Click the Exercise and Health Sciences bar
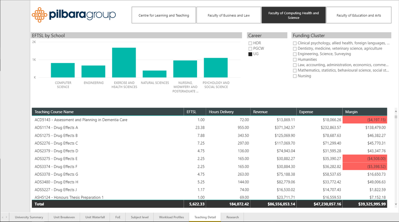This screenshot has width=399, height=222. tap(124, 63)
